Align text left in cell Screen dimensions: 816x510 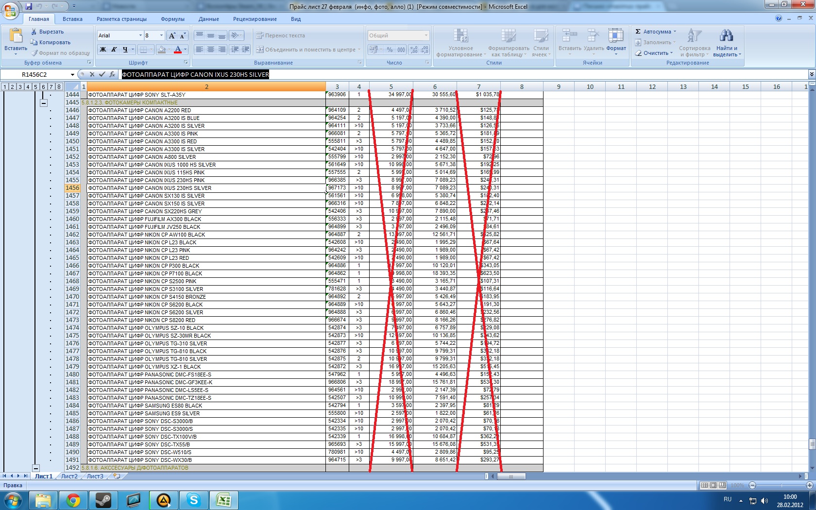(199, 50)
